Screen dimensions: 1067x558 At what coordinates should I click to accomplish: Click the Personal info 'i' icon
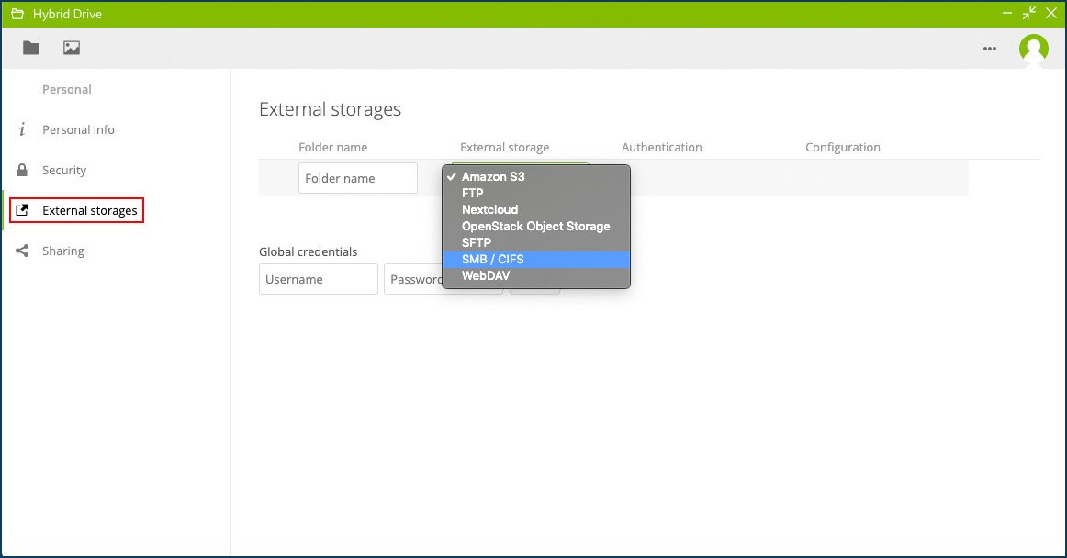(22, 129)
